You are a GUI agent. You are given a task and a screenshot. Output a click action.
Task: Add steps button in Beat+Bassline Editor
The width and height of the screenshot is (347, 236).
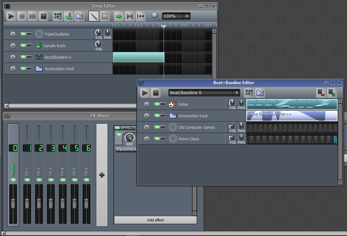click(332, 93)
